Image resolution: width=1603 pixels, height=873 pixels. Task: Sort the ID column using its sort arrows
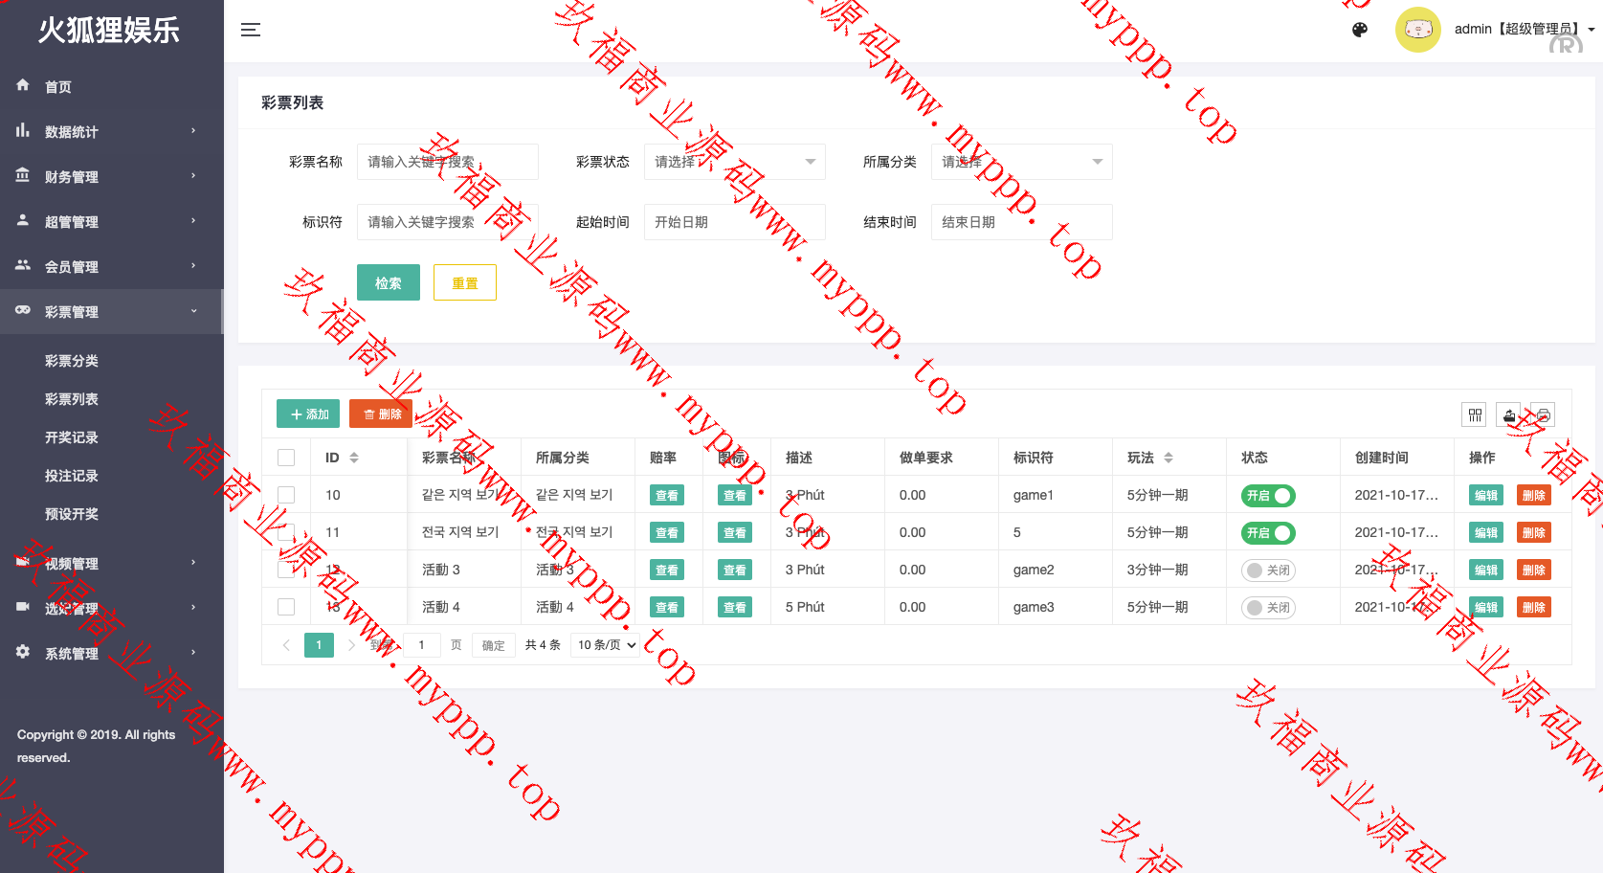coord(354,458)
